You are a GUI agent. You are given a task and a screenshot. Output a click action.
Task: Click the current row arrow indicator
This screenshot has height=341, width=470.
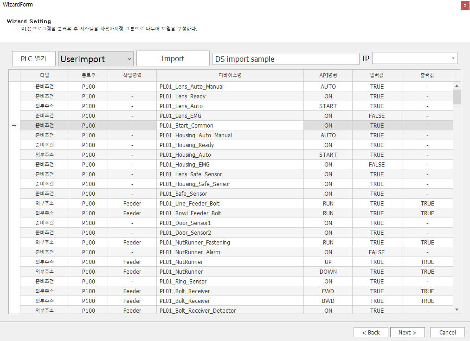[x=14, y=126]
